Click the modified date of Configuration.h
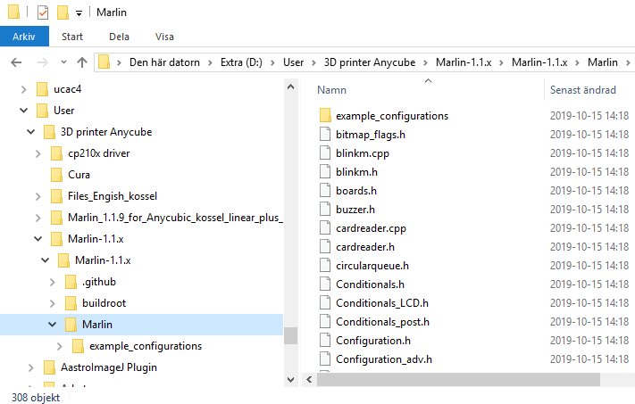635x404 pixels. [589, 340]
